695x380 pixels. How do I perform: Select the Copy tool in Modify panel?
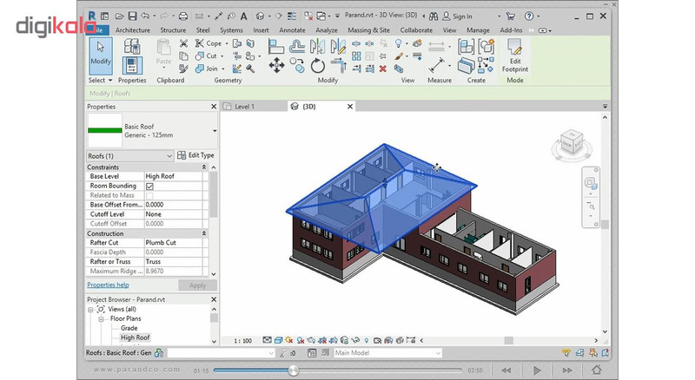pos(297,66)
